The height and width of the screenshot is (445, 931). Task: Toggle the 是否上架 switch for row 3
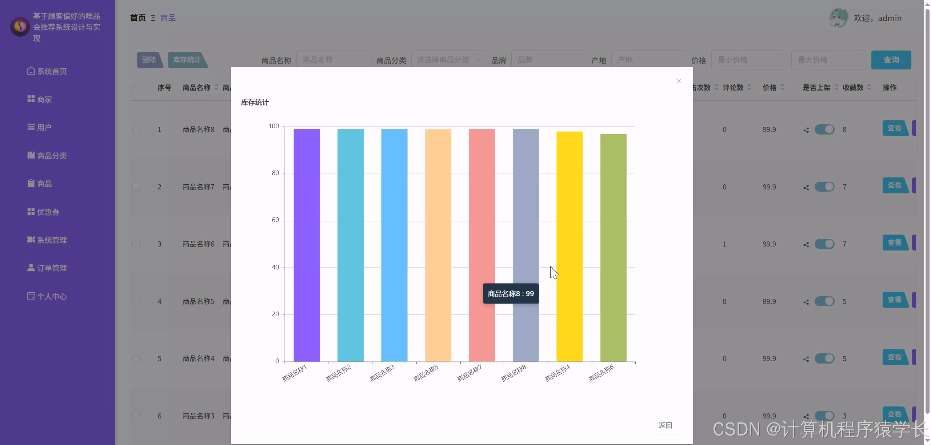(824, 244)
